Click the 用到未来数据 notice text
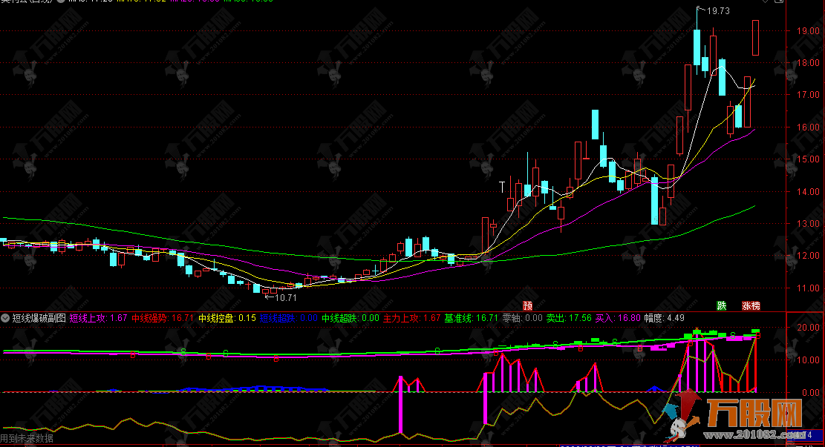The width and height of the screenshot is (825, 447). 27,439
